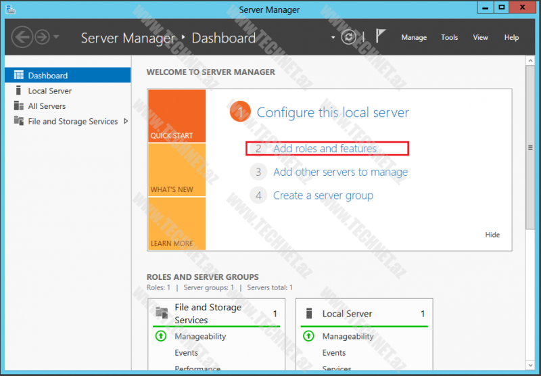Click Create a server group link
Image resolution: width=541 pixels, height=376 pixels.
[323, 195]
